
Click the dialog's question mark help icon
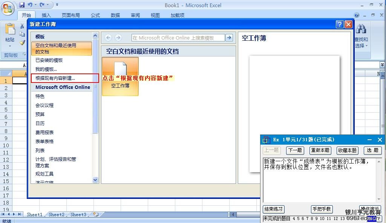point(340,24)
